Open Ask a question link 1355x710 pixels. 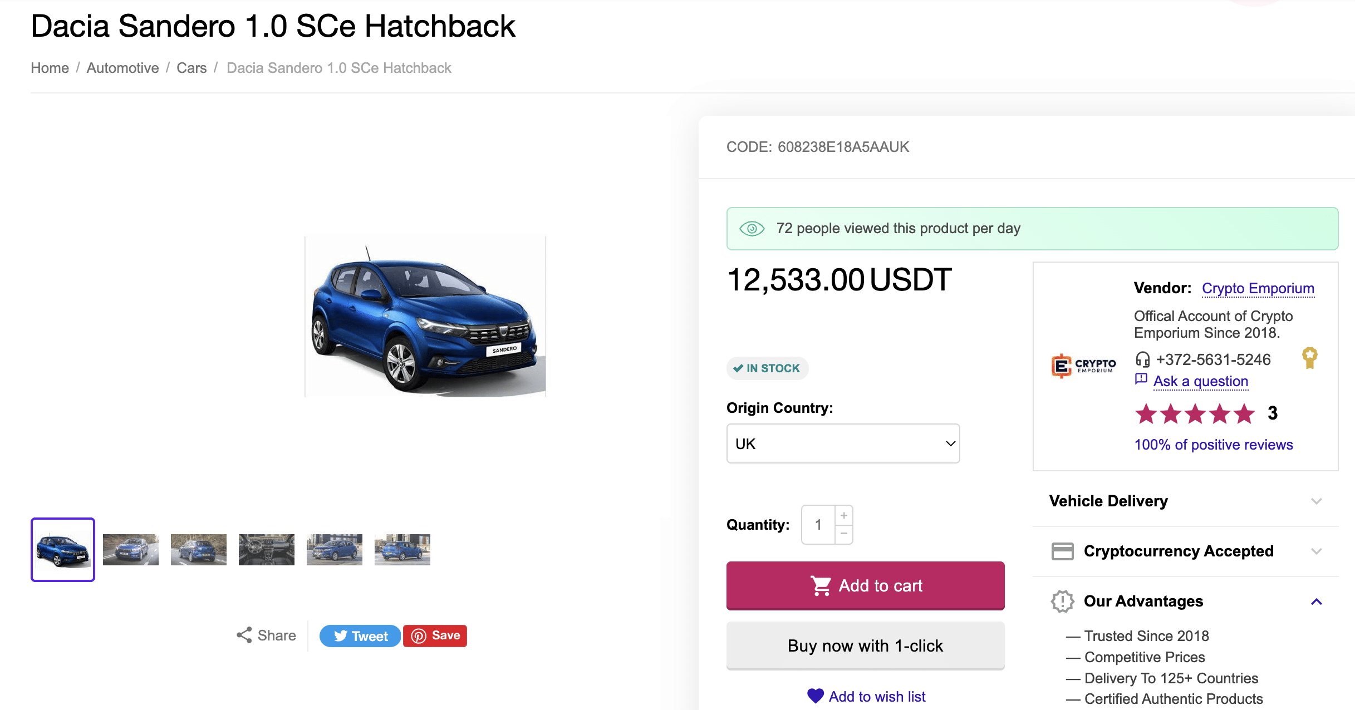click(1201, 381)
